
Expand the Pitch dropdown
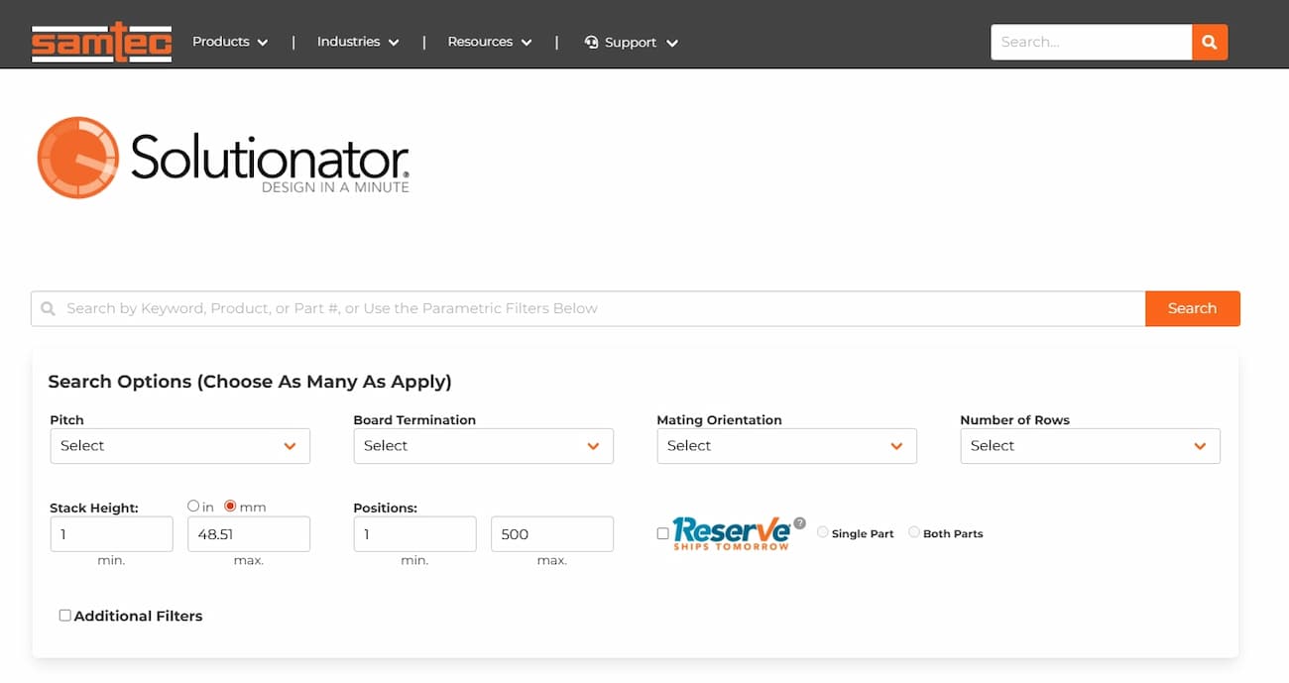click(x=180, y=446)
